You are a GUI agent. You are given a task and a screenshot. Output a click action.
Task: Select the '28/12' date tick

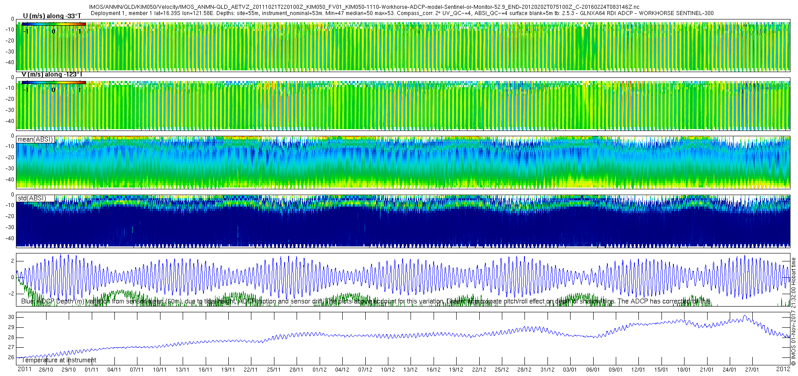coord(524,370)
